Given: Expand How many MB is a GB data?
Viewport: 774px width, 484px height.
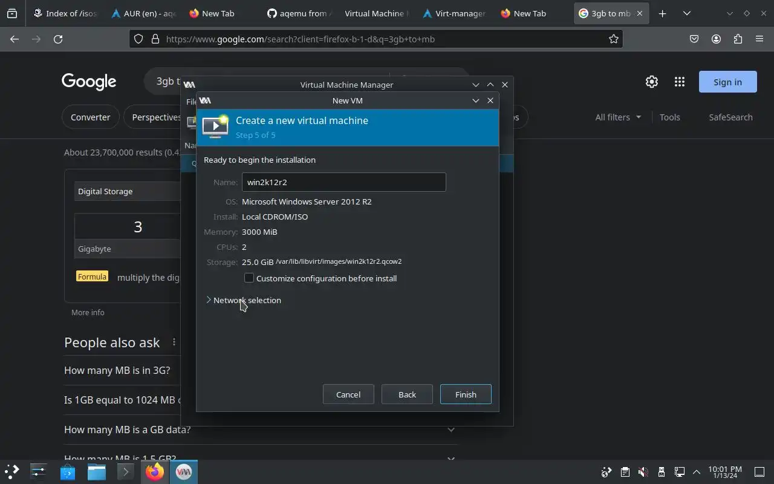Looking at the screenshot, I should [x=261, y=430].
